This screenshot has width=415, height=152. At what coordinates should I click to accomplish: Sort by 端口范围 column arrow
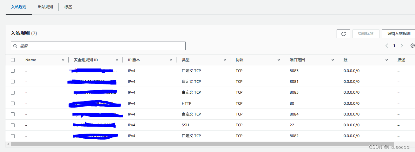(333, 60)
